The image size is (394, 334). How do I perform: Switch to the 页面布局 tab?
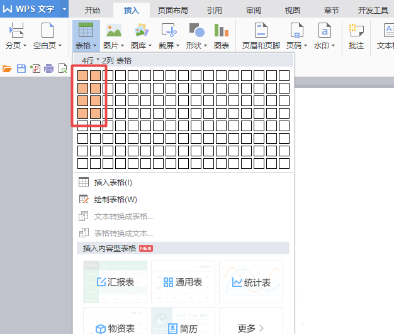[173, 10]
